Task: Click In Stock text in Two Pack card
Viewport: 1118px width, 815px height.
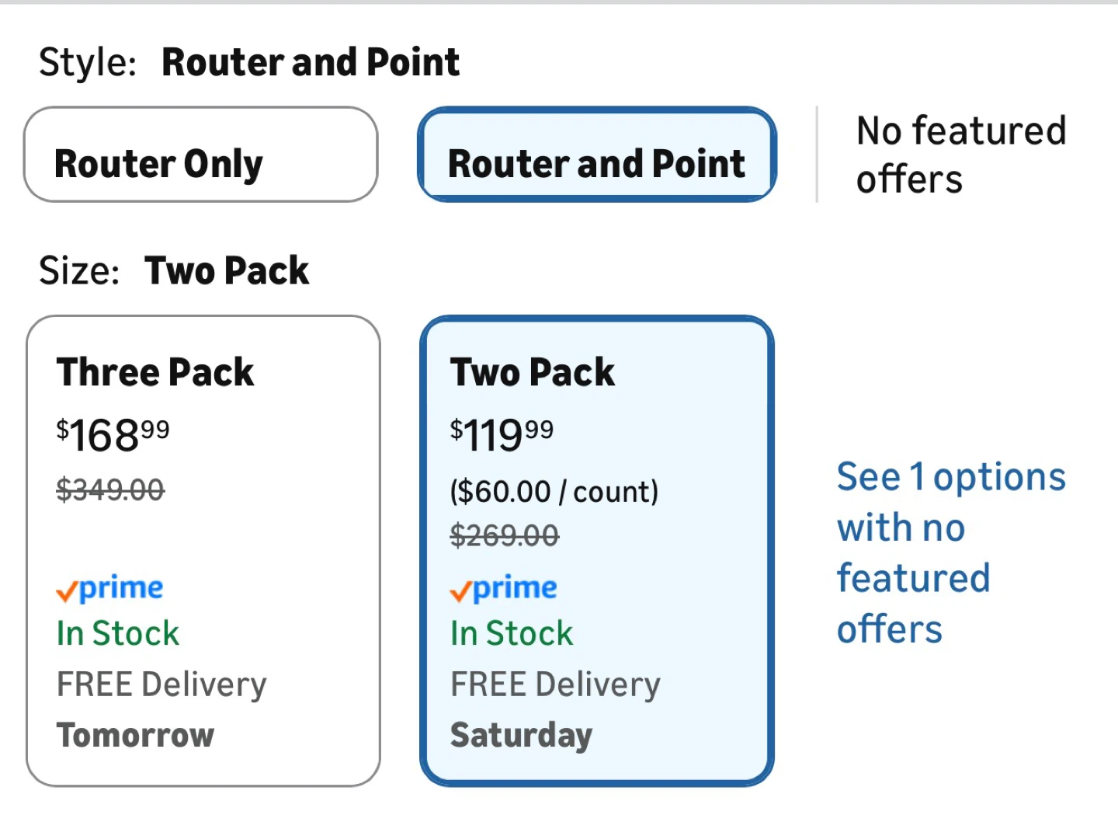Action: [512, 633]
